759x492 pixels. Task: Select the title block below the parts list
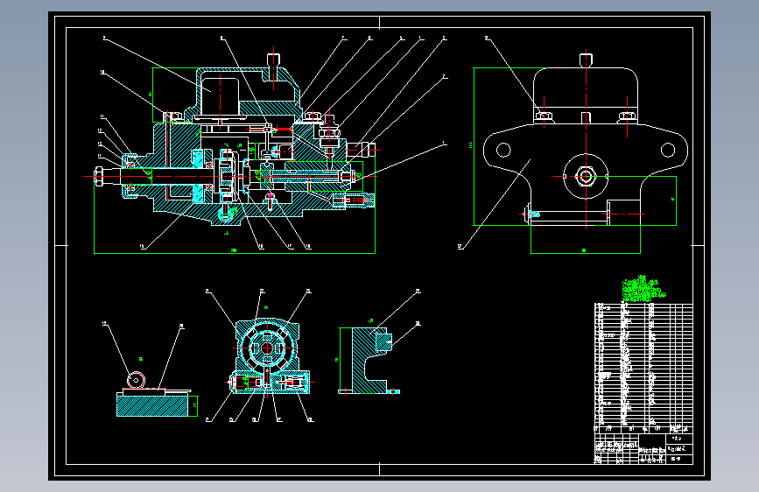643,449
